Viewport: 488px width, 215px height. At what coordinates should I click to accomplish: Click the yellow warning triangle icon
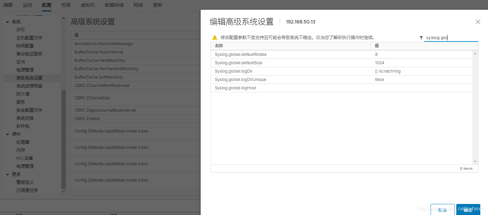click(215, 37)
